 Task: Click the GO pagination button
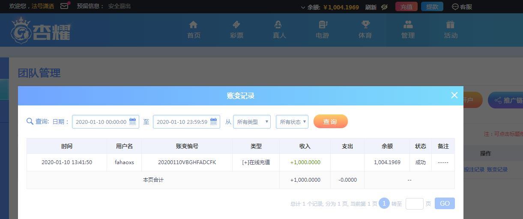click(445, 204)
